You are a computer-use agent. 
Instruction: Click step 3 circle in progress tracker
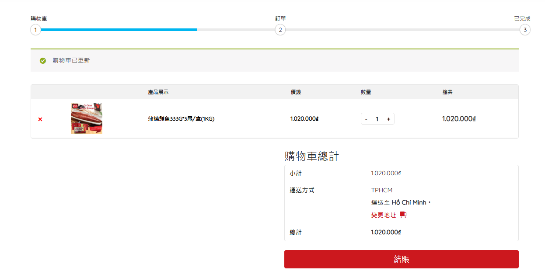point(525,30)
